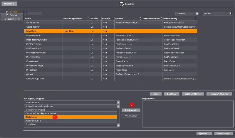This screenshot has height=138, width=235.
Task: Click Speichern to save changes
Action: tap(204, 133)
